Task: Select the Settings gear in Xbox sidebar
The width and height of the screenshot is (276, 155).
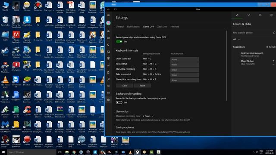Action: (108, 100)
